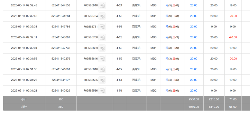This screenshot has height=117, width=250.
Task: Select order number 523411843786
Action: pyautogui.click(x=61, y=27)
